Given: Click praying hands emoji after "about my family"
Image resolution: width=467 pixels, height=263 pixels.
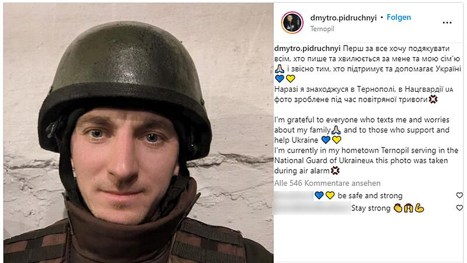Looking at the screenshot, I should (336, 130).
